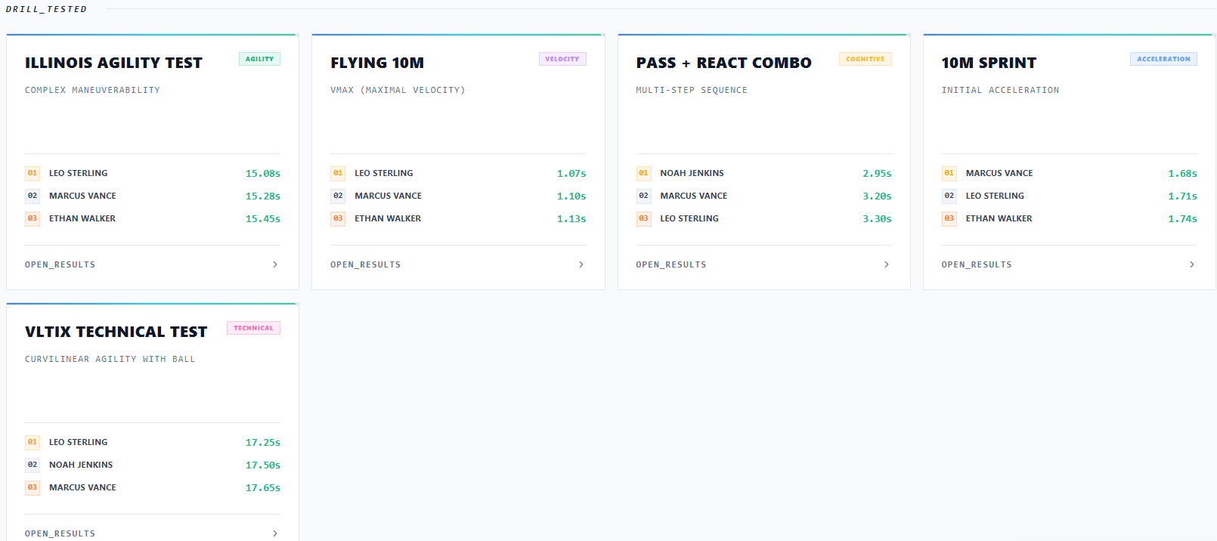Select rank 03 badge in VLTIX Technical Test
This screenshot has height=541, width=1217.
[33, 487]
